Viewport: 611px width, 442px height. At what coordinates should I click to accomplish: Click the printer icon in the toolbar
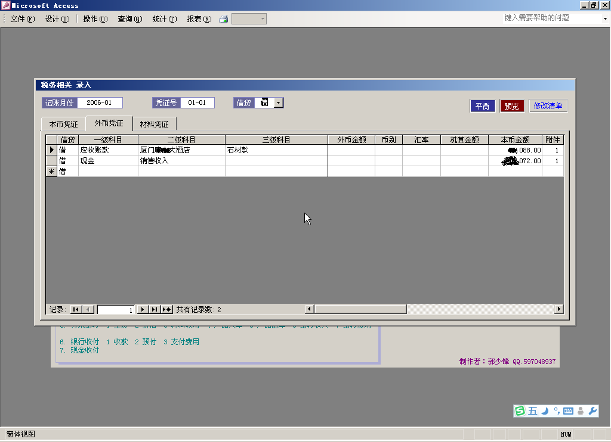(x=224, y=19)
